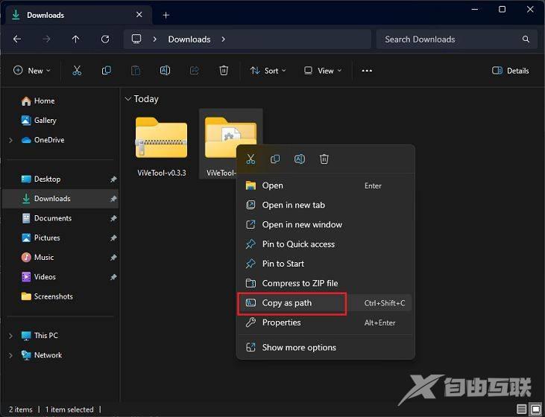Click the '2 items' status bar text
Image resolution: width=545 pixels, height=417 pixels.
(x=21, y=410)
